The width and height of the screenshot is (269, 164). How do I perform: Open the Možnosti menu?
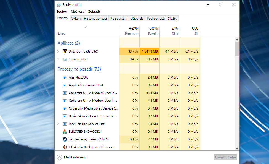[78, 12]
